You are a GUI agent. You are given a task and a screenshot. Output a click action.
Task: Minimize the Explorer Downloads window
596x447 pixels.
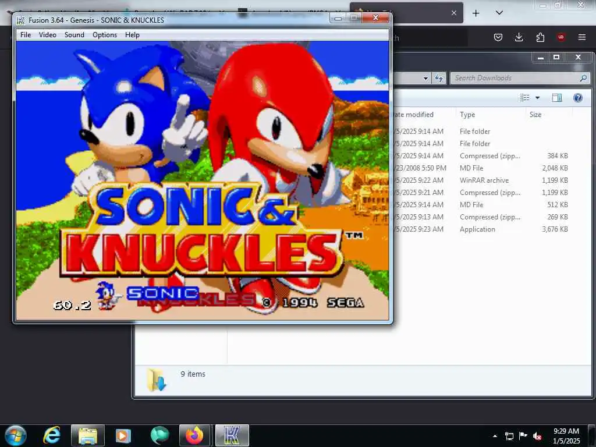(541, 58)
